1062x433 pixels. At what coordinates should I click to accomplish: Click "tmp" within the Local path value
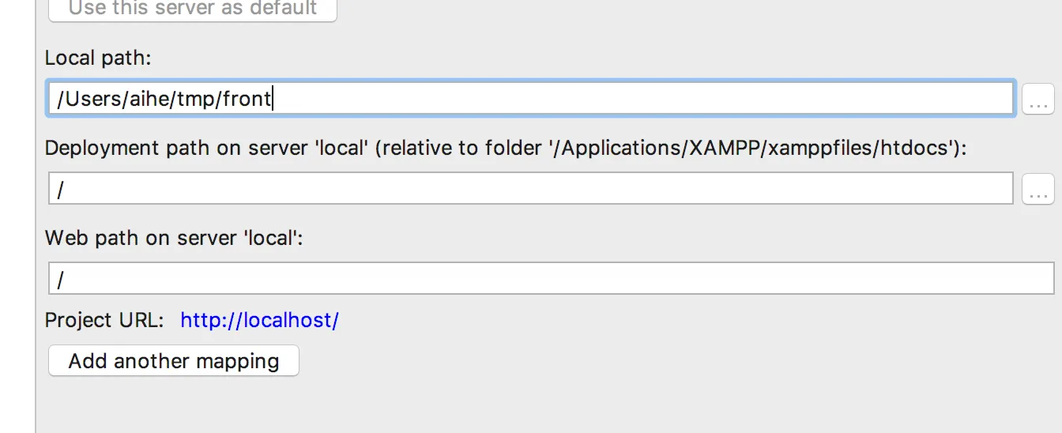[194, 99]
